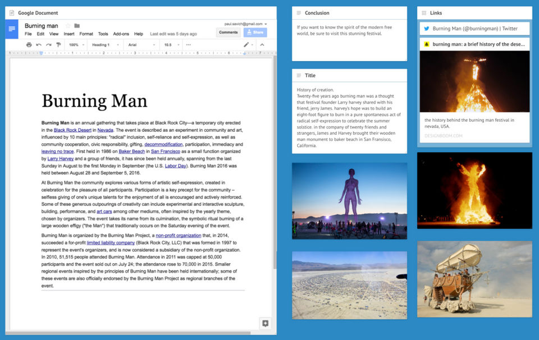Click the Conclusion card body text

[x=344, y=30]
